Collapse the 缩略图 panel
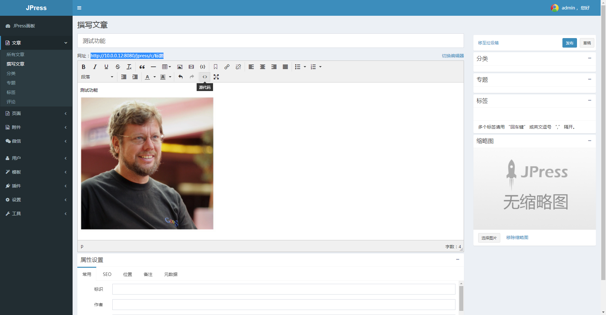Screen dimensions: 606x315 pyautogui.click(x=590, y=140)
